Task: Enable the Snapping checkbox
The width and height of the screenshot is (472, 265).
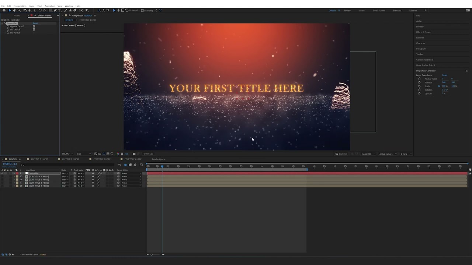Action: pyautogui.click(x=142, y=10)
